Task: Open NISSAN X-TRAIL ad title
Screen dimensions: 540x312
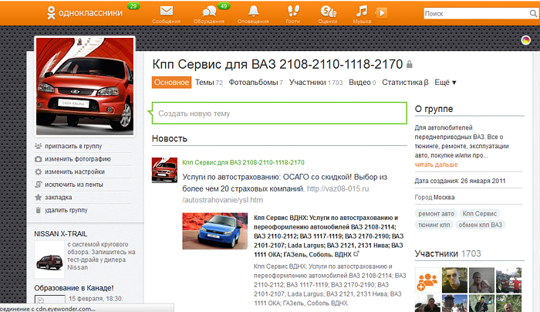Action: pos(61,234)
